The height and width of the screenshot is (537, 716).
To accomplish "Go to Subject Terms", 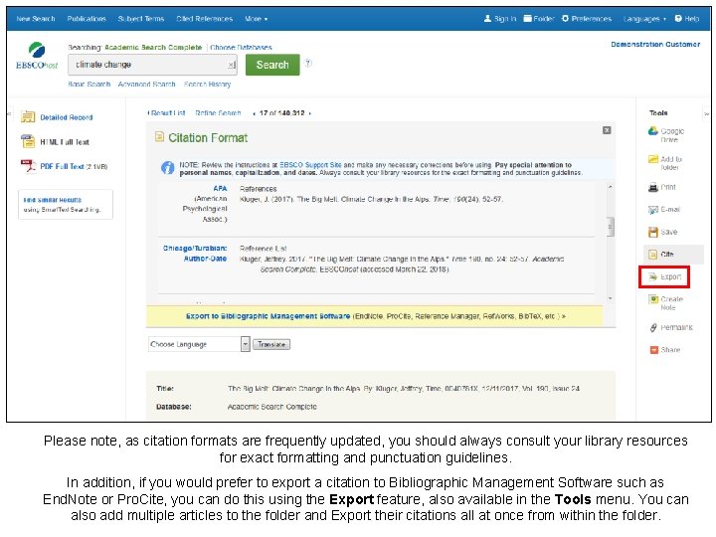I will pos(141,19).
